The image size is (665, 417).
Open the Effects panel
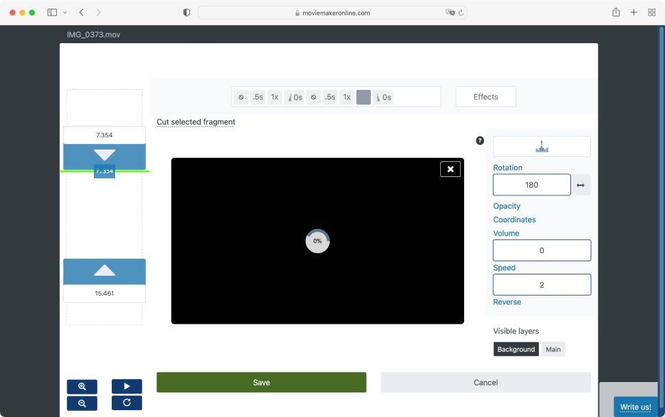(485, 97)
